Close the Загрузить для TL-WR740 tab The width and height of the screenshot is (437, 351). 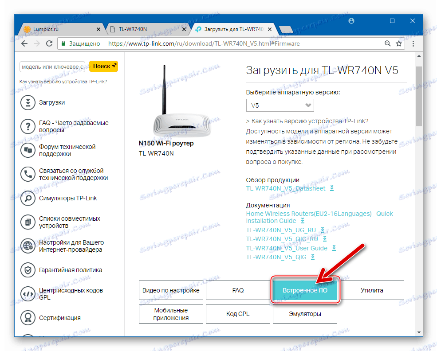coord(269,29)
